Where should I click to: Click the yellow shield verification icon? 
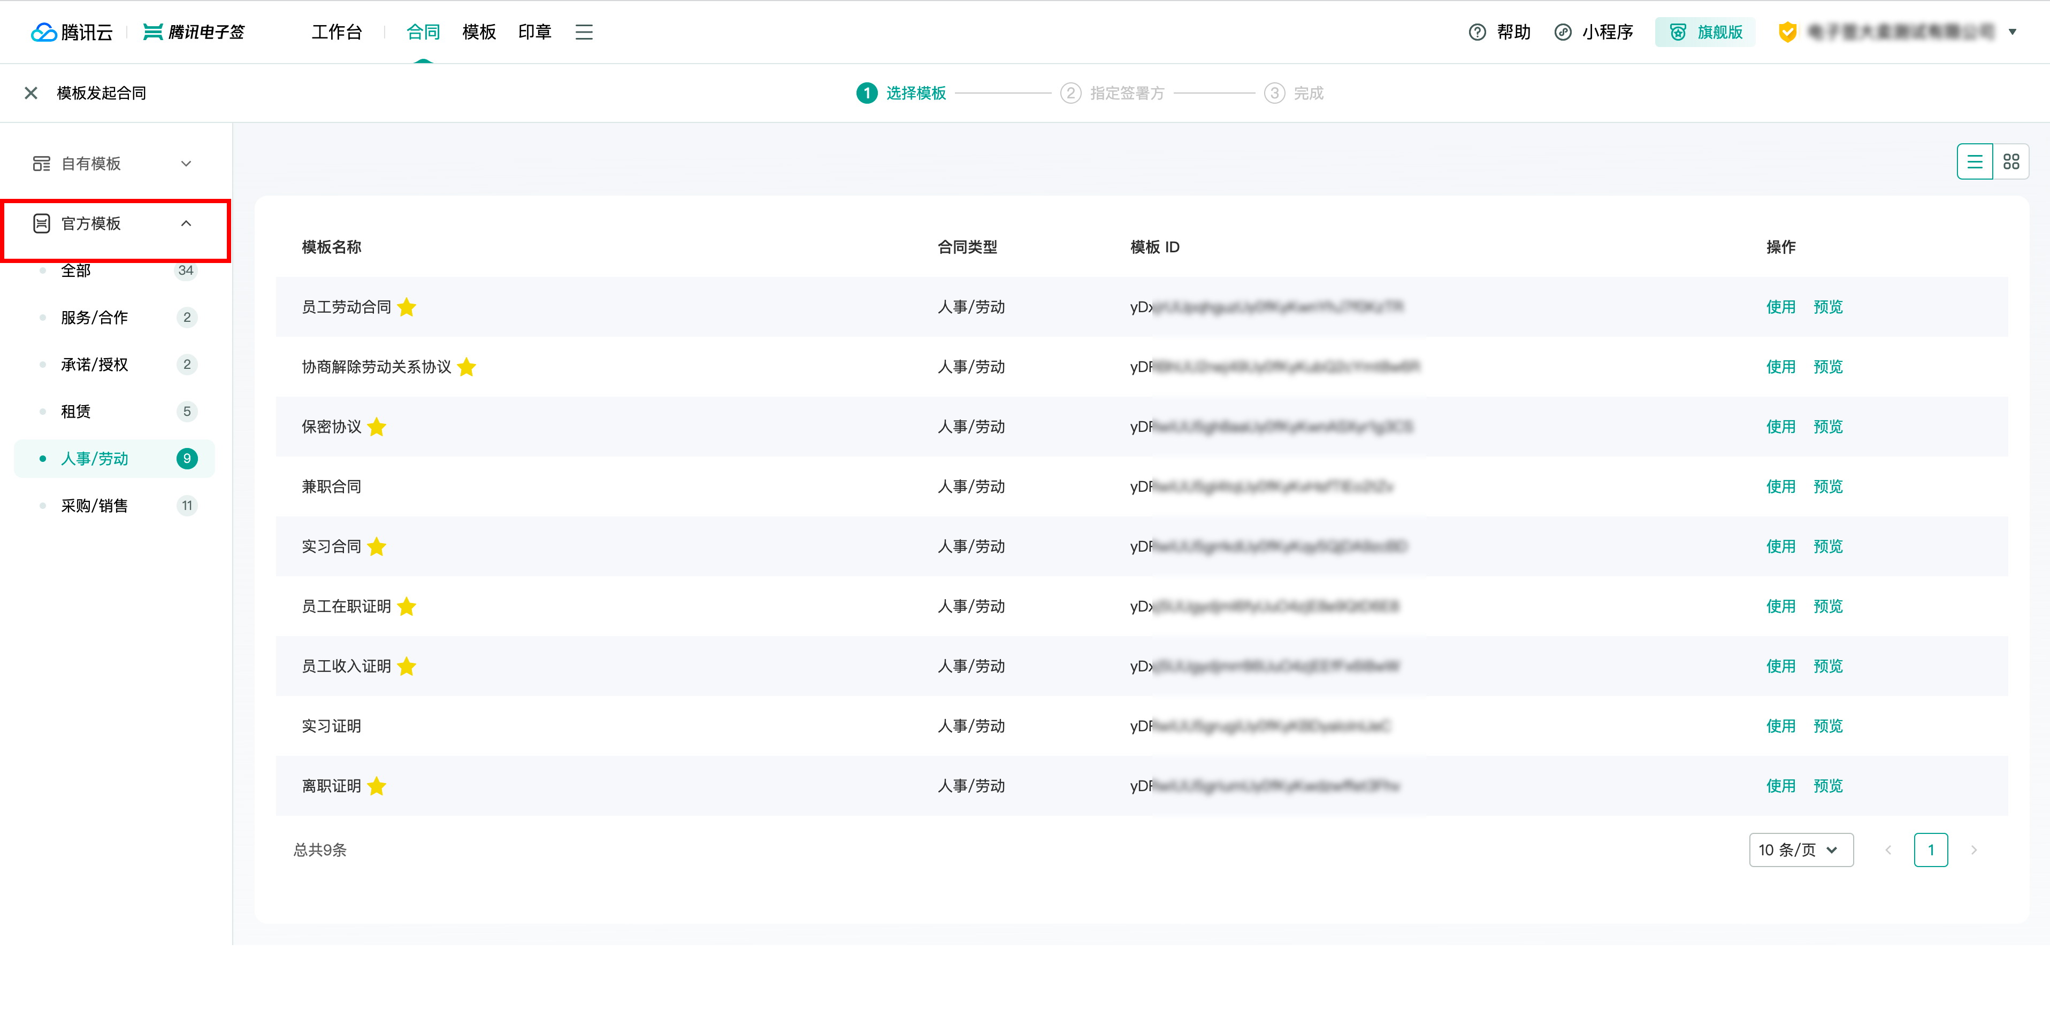click(1787, 32)
